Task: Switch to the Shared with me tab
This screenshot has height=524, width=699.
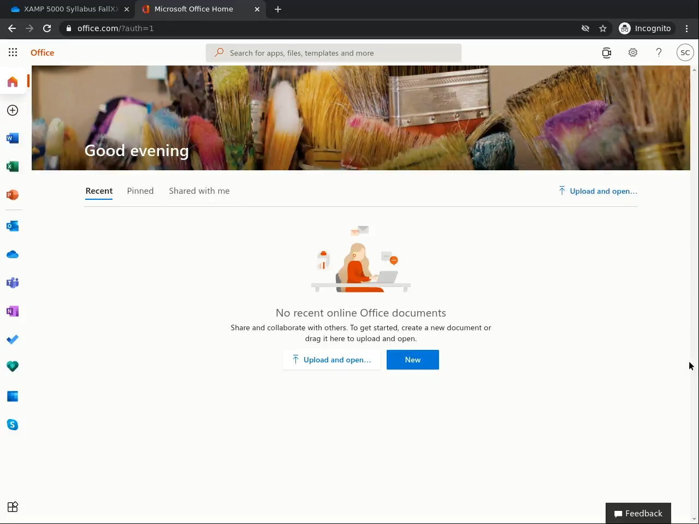Action: 199,191
